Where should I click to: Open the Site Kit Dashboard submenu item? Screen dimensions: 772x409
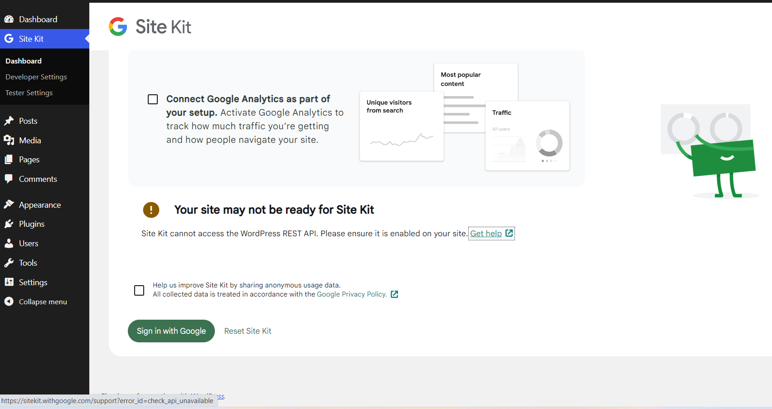click(24, 61)
